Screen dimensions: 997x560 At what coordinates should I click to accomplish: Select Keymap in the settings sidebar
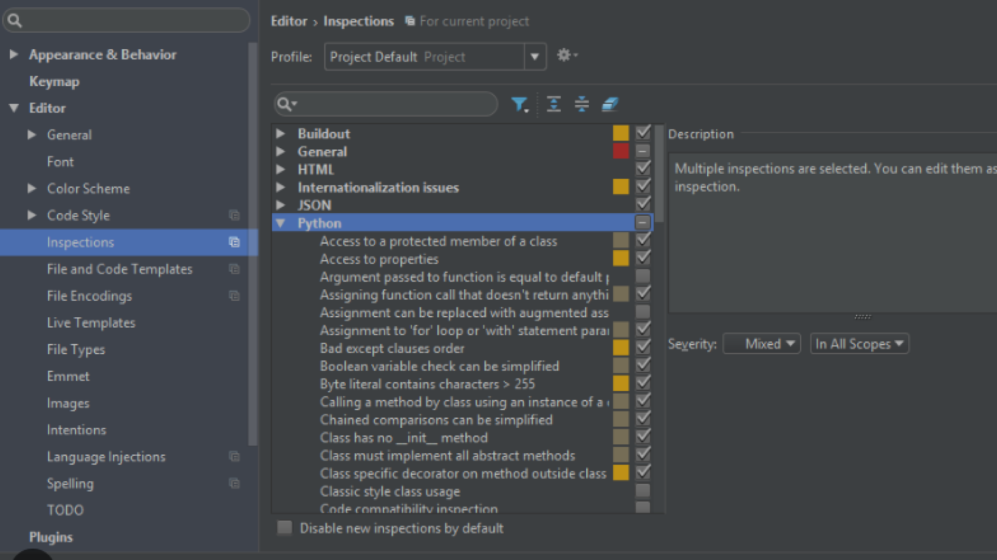pos(54,81)
